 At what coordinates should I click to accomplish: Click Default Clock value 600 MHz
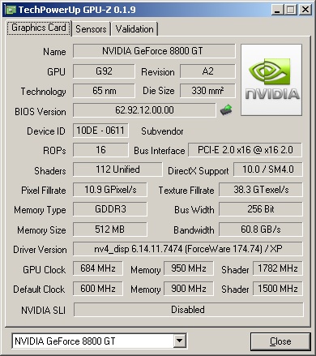pyautogui.click(x=98, y=289)
